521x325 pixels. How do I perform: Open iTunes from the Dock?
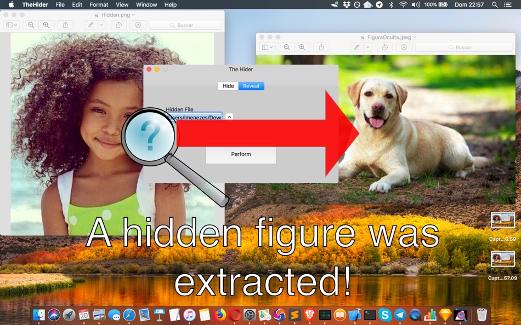189,315
